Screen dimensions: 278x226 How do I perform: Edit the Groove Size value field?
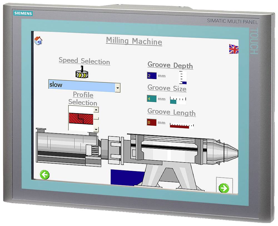tap(152, 98)
